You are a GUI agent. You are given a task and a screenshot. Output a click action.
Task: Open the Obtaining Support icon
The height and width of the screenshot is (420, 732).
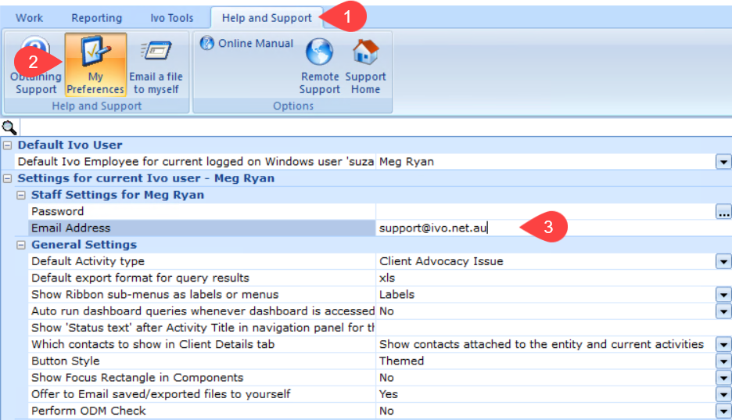pyautogui.click(x=36, y=52)
